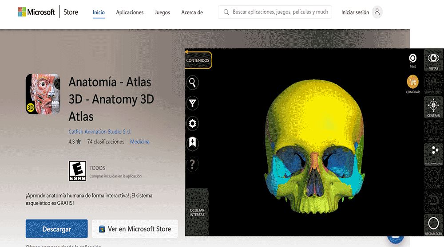Screen dimensions: 444x247
Task: Click the dimmed TRANSPARENCIA button
Action: 433,83
